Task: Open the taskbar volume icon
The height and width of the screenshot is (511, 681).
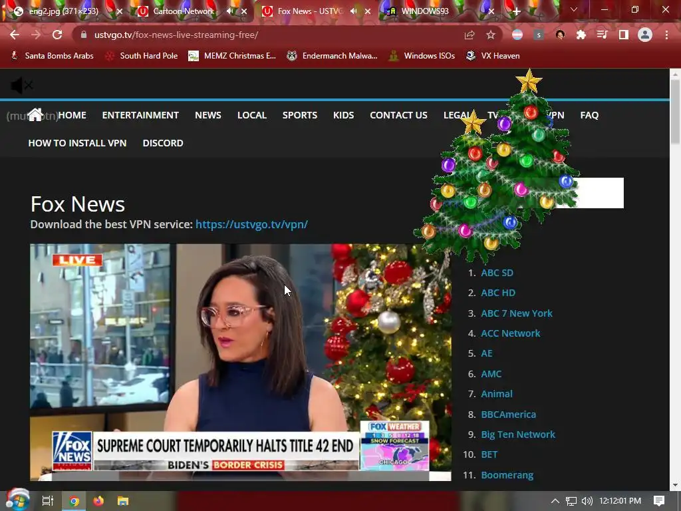Action: click(587, 501)
